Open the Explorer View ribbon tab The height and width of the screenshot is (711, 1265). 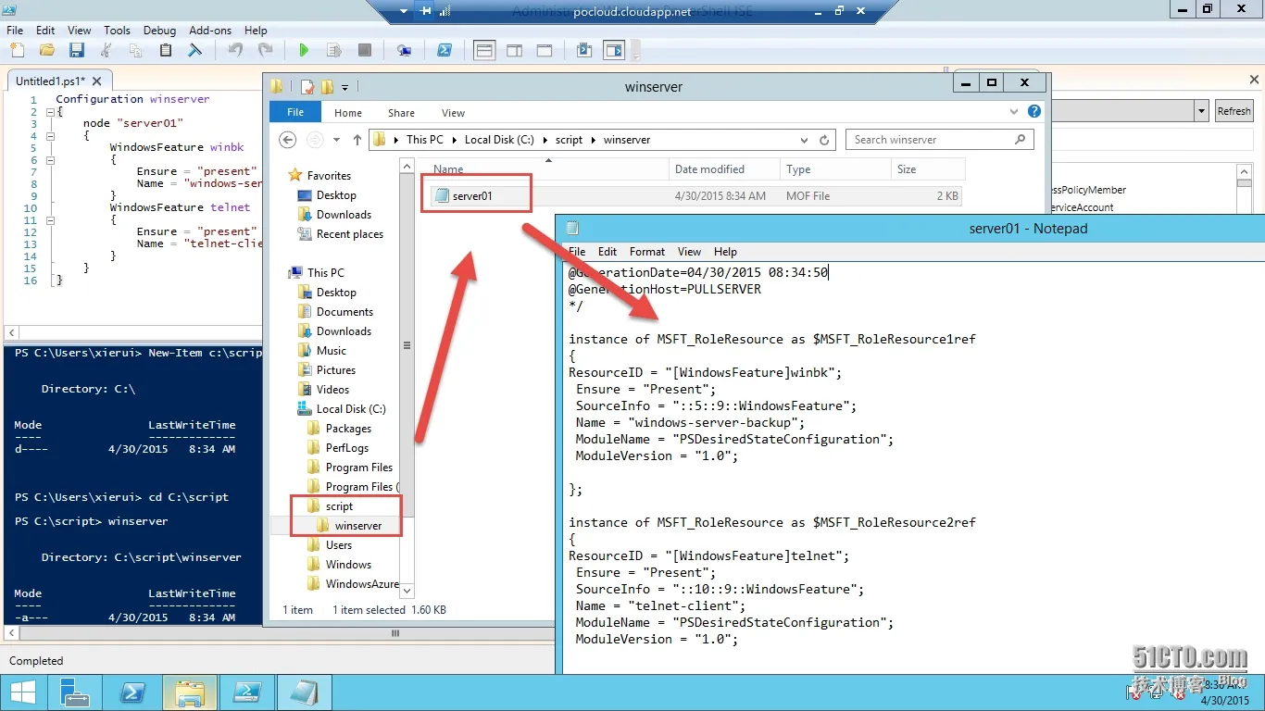tap(453, 113)
